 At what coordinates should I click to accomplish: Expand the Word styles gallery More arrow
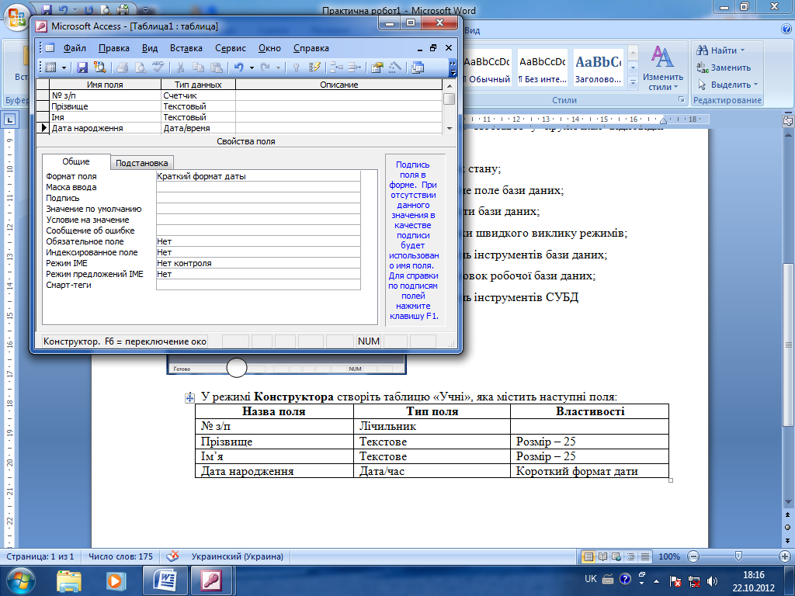[633, 82]
